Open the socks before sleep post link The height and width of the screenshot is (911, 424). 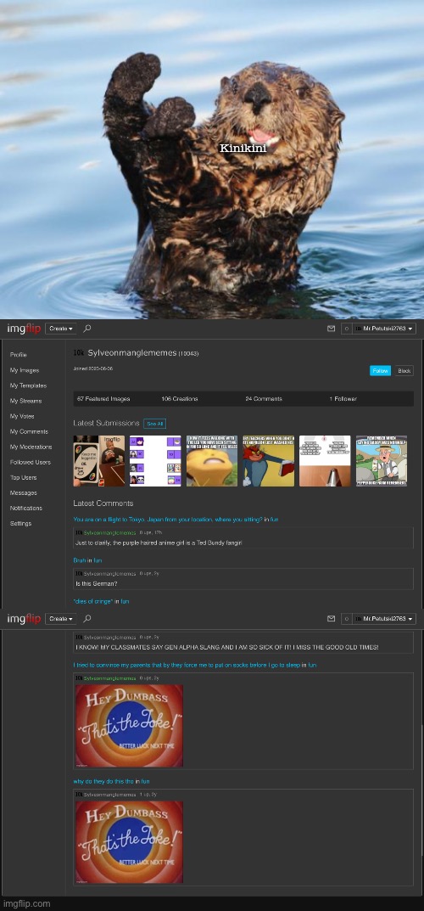187,665
